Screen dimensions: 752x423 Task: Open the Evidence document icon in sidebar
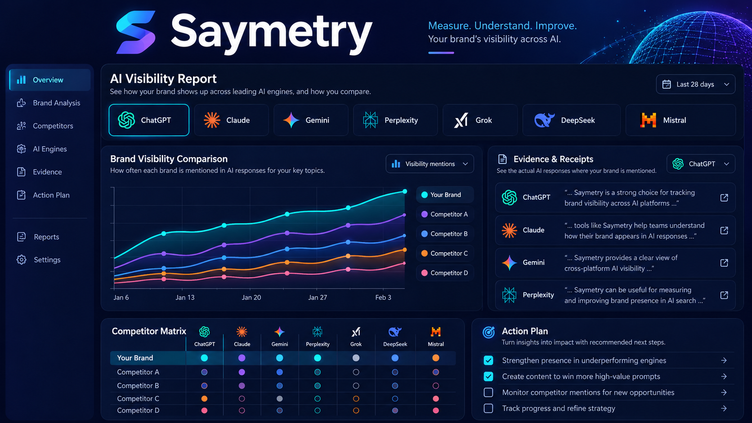(x=21, y=172)
